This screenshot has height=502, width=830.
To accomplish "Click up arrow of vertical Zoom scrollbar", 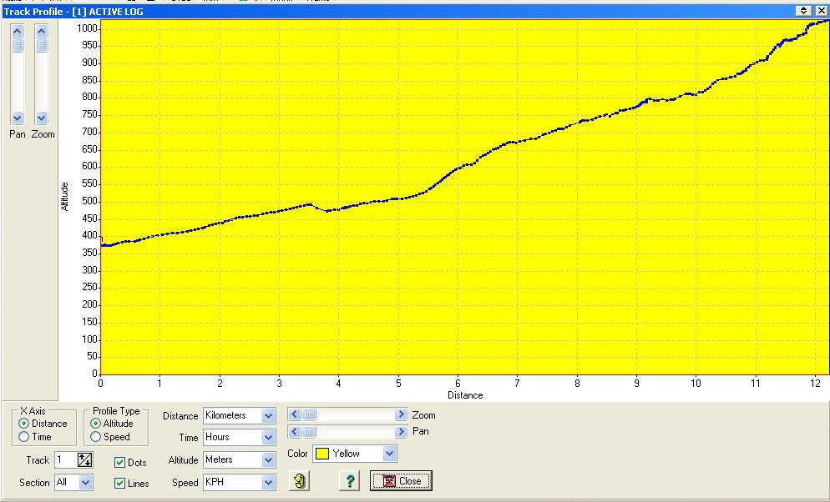I will tap(42, 31).
